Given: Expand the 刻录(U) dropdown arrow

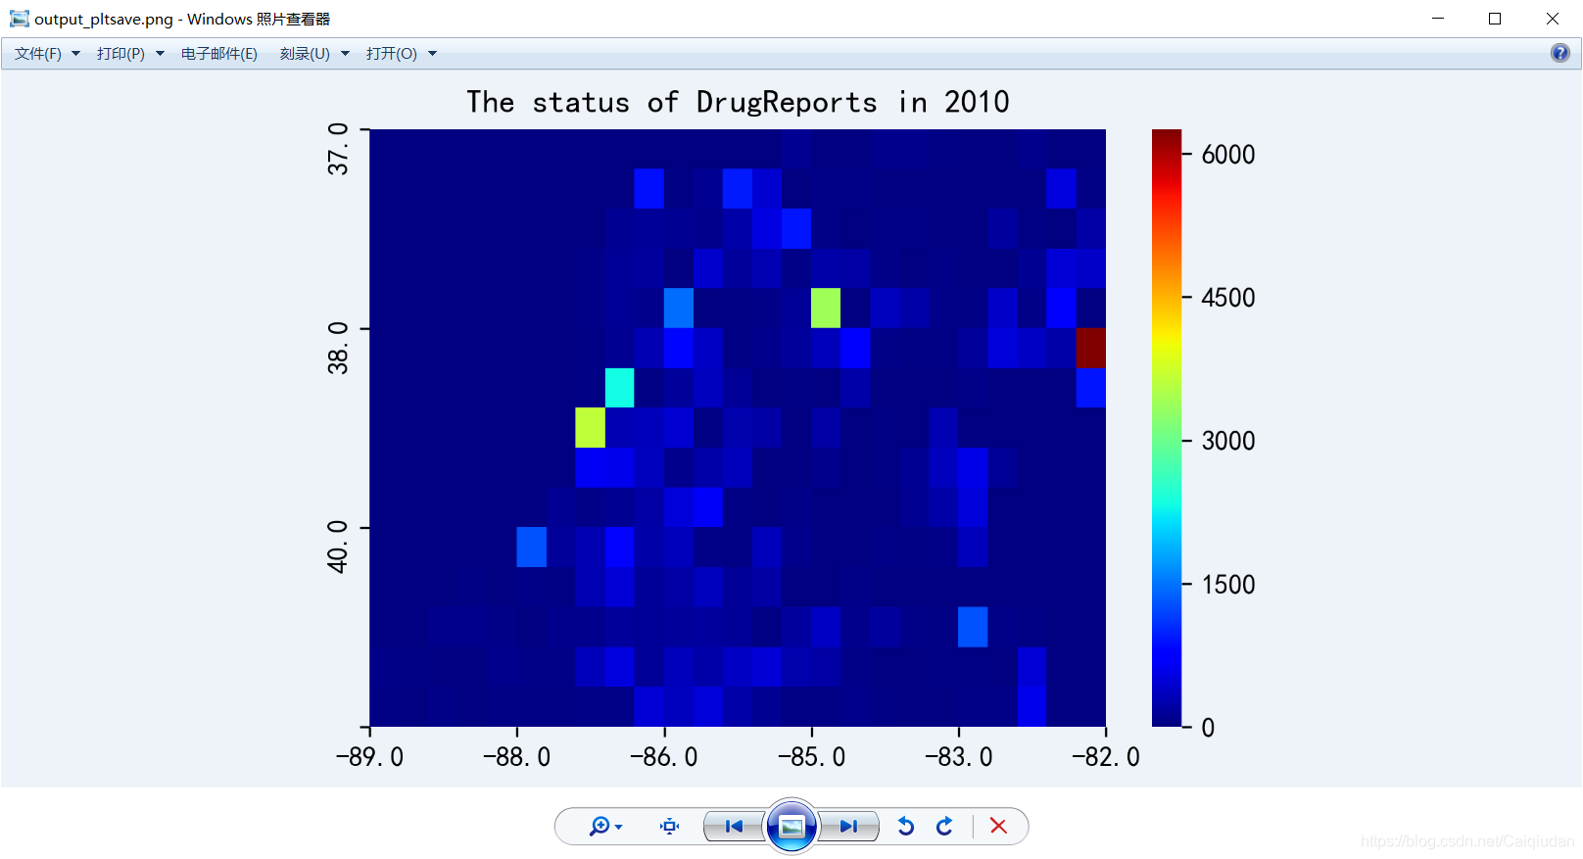Looking at the screenshot, I should 345,54.
